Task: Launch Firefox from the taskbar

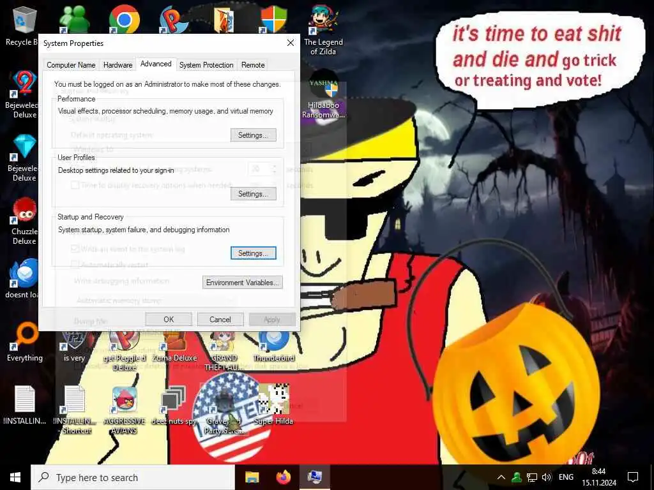Action: 284,477
